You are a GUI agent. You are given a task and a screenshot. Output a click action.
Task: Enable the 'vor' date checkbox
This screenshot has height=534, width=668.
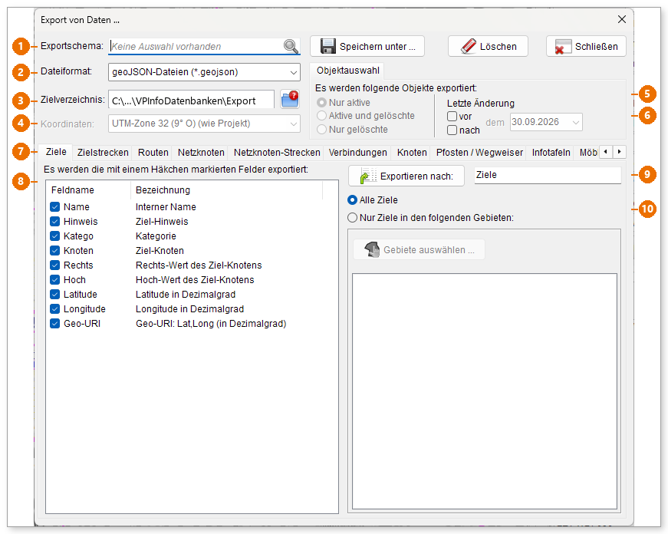tap(452, 117)
